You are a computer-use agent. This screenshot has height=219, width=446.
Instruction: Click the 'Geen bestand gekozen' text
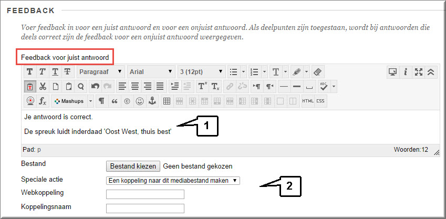198,166
